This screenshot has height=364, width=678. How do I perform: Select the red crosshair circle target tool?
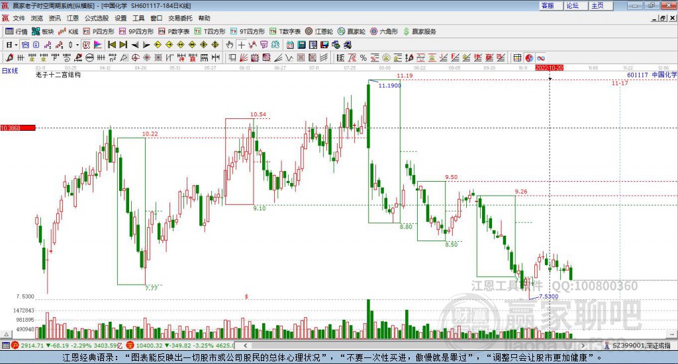(x=135, y=57)
